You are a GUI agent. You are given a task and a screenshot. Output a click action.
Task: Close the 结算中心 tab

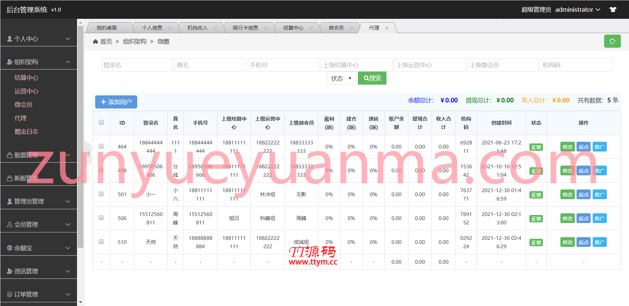tap(311, 28)
